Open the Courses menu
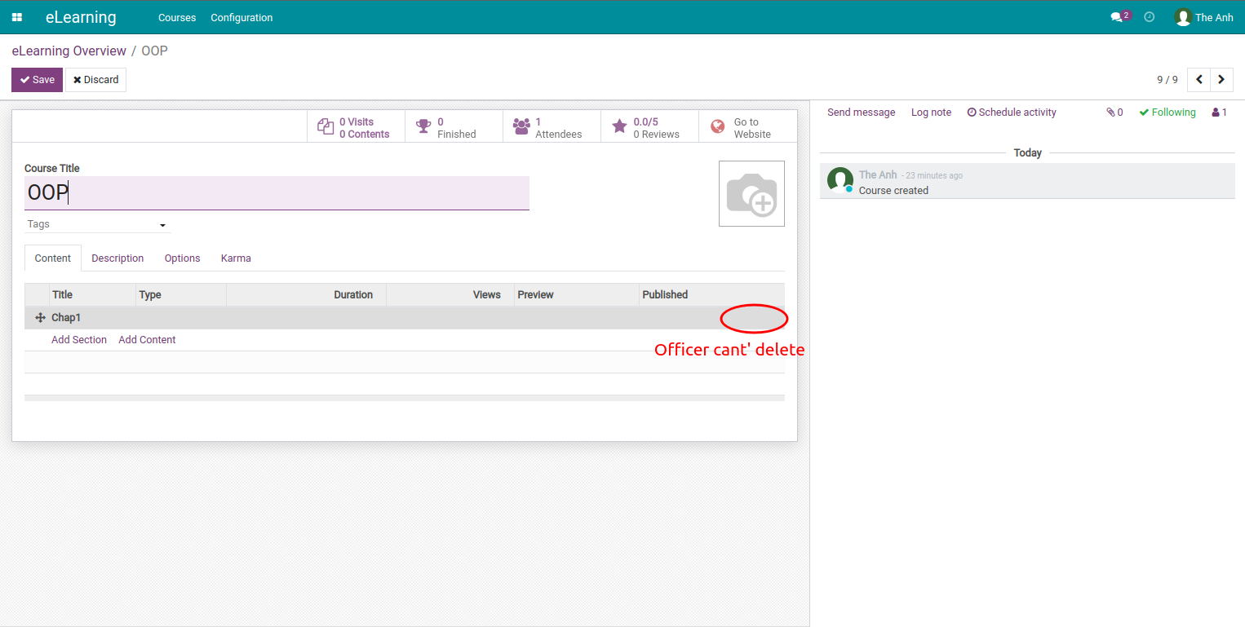 point(177,17)
